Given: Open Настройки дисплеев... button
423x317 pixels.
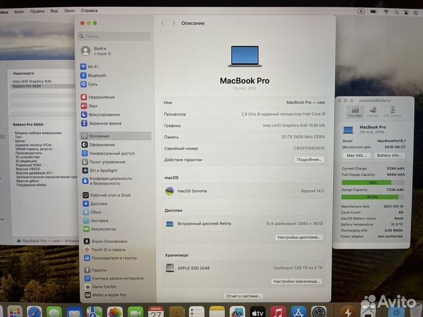Looking at the screenshot, I should [299, 237].
